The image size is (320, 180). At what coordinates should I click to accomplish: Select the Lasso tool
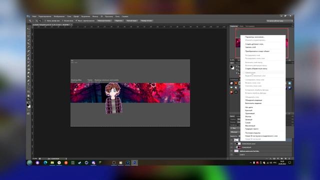tap(28, 36)
